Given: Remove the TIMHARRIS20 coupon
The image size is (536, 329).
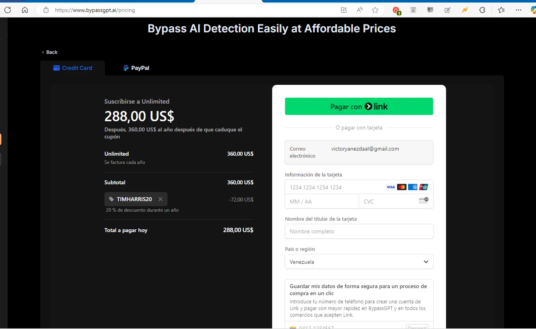Looking at the screenshot, I should (160, 199).
